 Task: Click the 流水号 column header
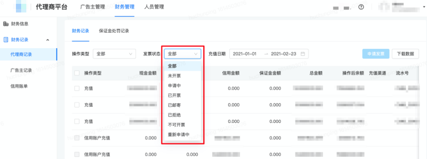click(x=402, y=73)
